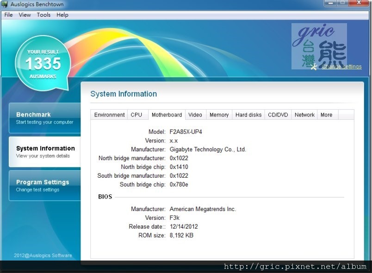Show the Memory tab

tap(219, 115)
